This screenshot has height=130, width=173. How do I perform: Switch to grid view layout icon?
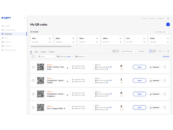(x=154, y=51)
